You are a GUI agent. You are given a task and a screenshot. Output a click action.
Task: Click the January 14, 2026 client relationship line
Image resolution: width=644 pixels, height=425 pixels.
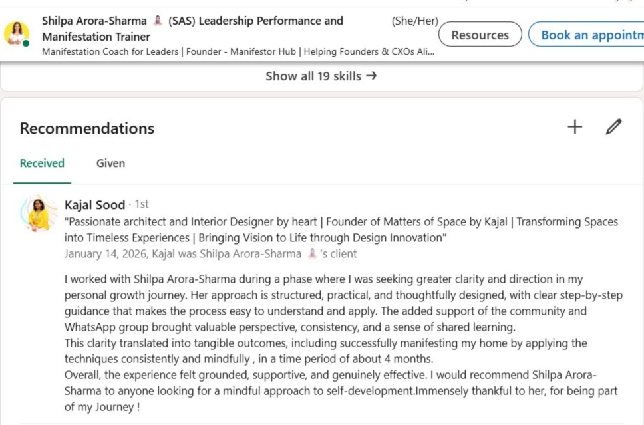click(x=210, y=253)
